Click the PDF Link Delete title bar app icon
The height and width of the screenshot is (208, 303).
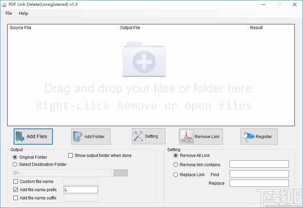[4, 4]
